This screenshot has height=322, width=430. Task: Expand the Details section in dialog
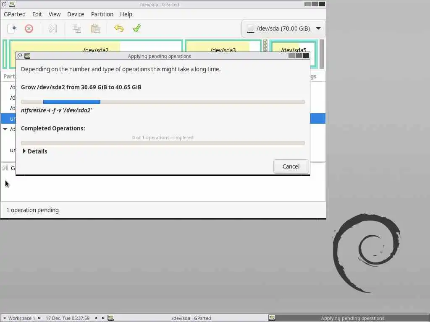pyautogui.click(x=34, y=151)
